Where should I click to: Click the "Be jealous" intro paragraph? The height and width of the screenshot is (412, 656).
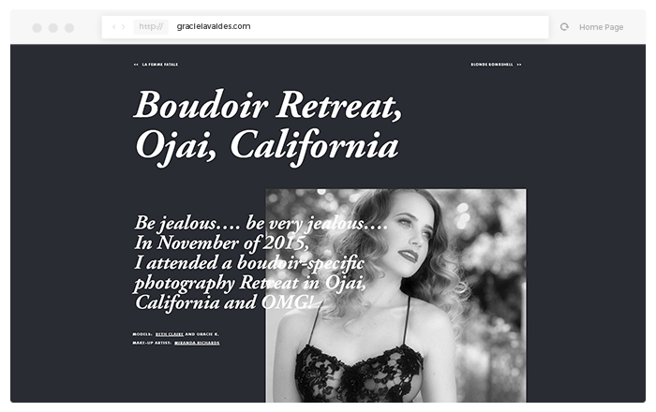coord(261,262)
